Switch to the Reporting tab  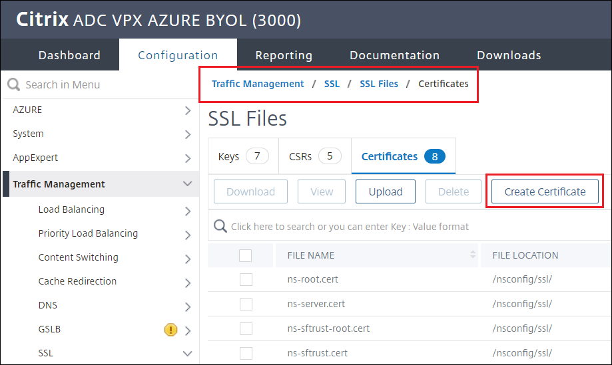coord(284,55)
